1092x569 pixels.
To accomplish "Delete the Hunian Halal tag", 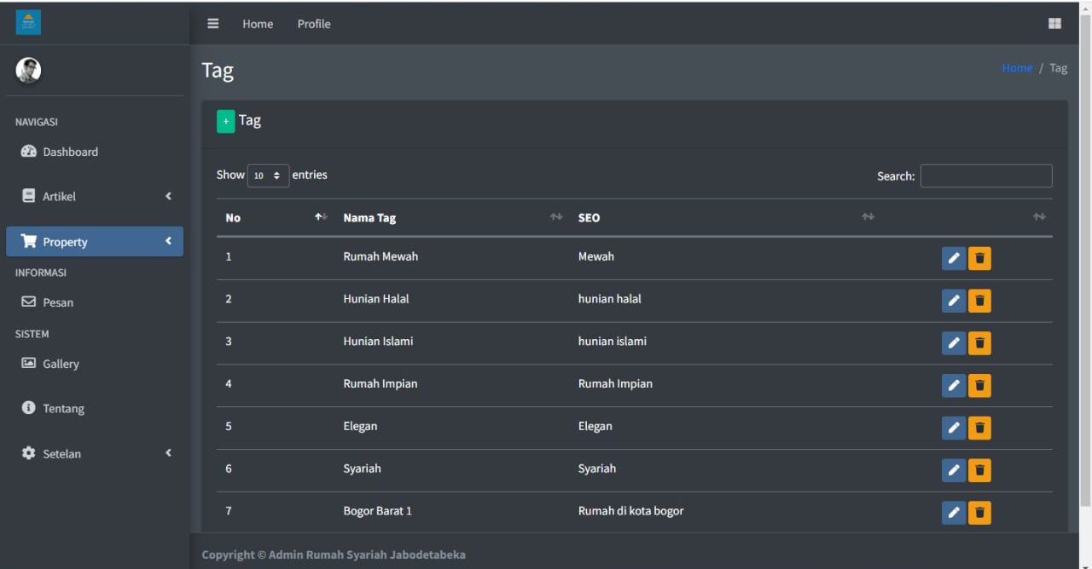I will 979,301.
